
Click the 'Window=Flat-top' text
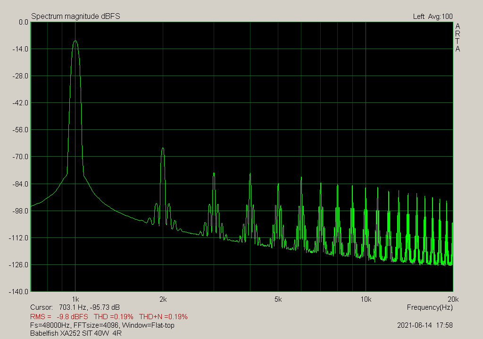tap(148, 325)
